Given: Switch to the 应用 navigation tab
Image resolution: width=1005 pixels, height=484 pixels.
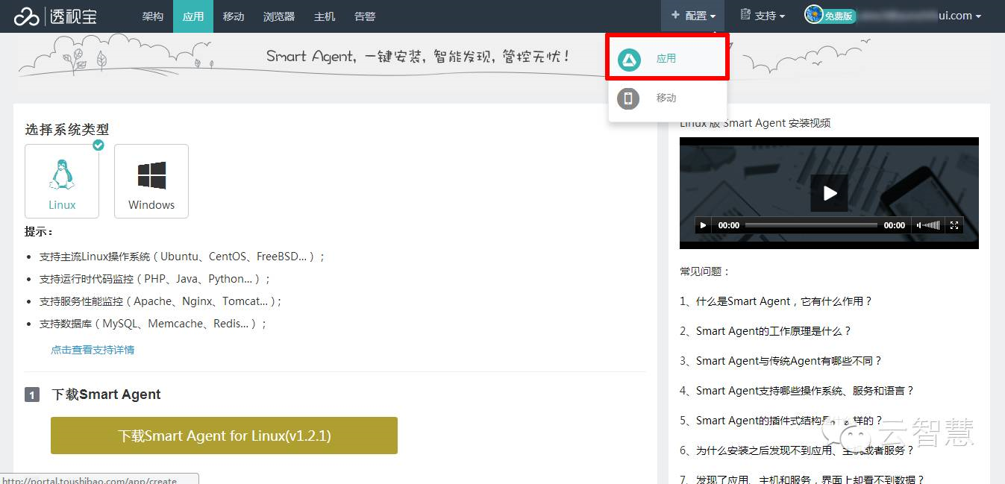Looking at the screenshot, I should 193,16.
